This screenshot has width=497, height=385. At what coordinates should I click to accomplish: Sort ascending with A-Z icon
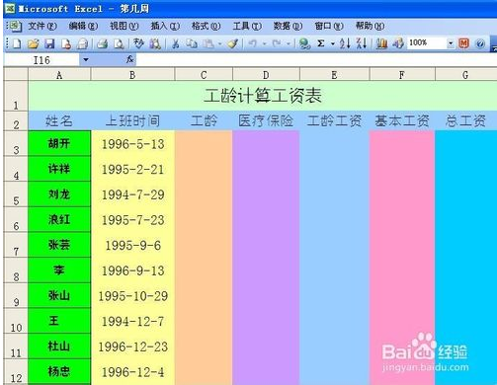(x=345, y=43)
